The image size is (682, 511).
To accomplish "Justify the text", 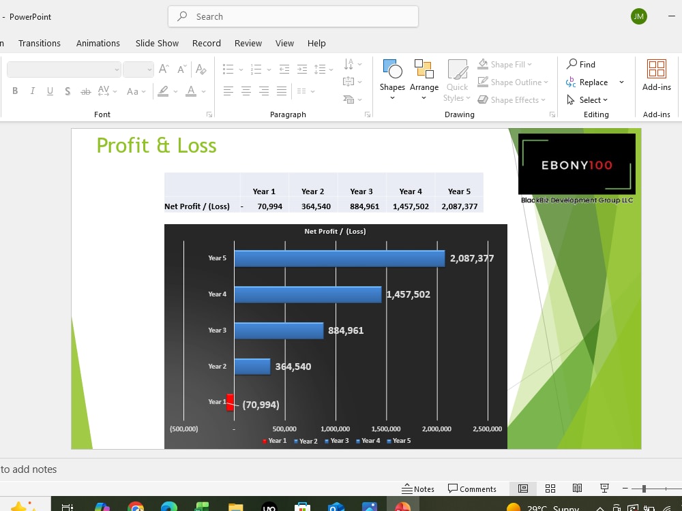I will click(282, 91).
